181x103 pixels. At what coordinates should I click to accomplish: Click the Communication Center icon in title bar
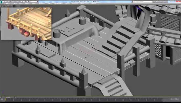(x=159, y=2)
